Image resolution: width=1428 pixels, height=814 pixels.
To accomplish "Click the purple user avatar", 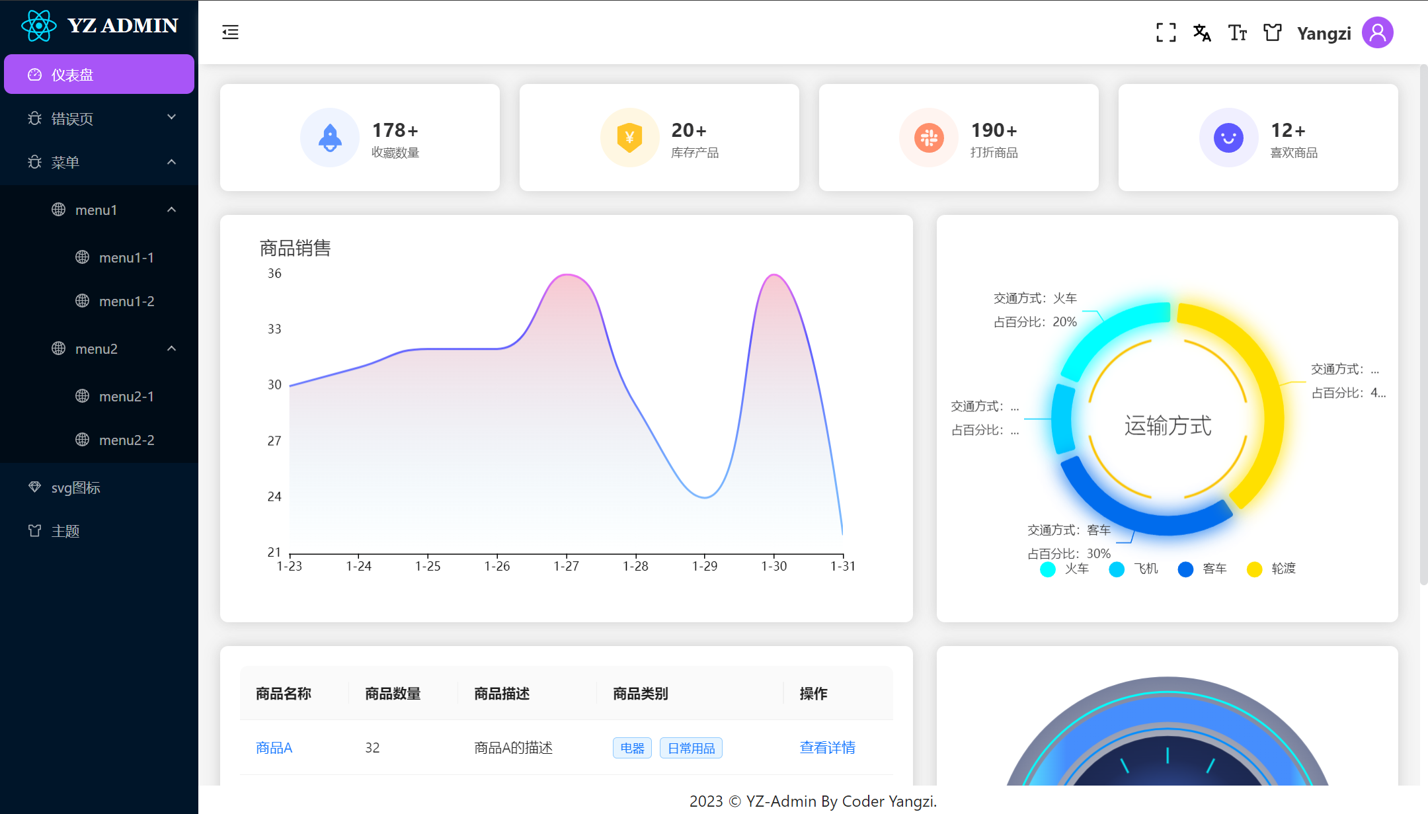I will [1377, 32].
